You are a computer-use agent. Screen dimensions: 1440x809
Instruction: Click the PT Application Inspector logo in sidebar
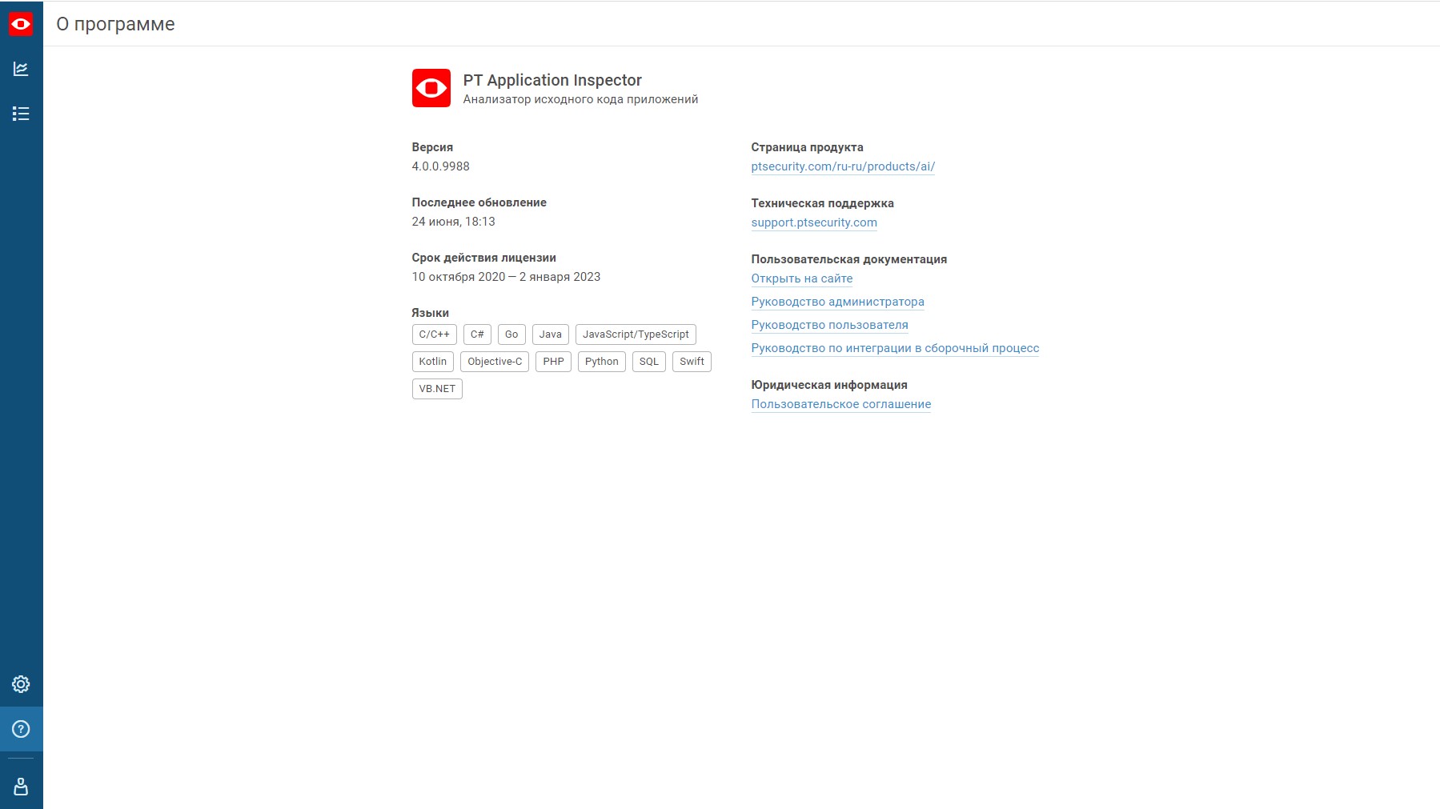coord(21,24)
